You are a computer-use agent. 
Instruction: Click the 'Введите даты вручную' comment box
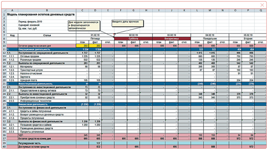128,23
